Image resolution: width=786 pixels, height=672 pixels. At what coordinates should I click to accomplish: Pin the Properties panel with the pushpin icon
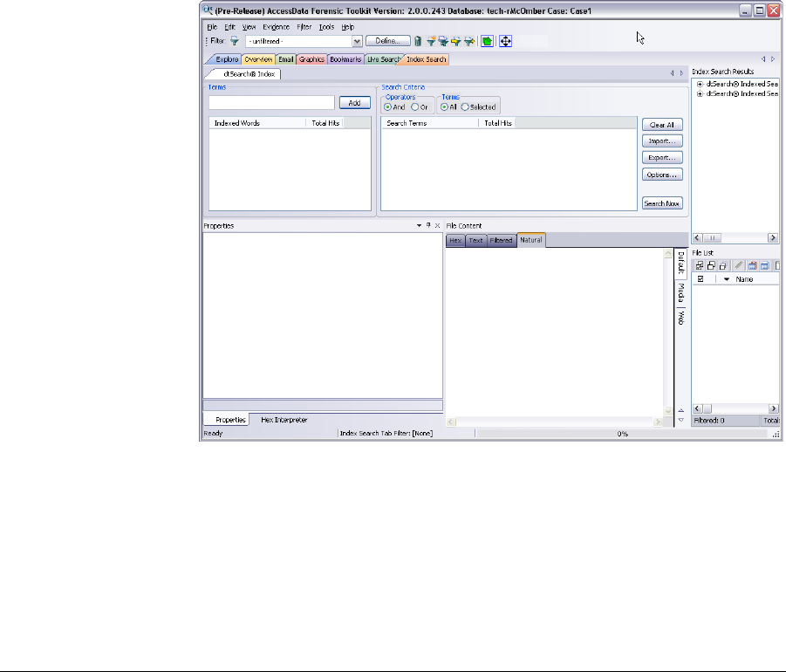pos(428,226)
